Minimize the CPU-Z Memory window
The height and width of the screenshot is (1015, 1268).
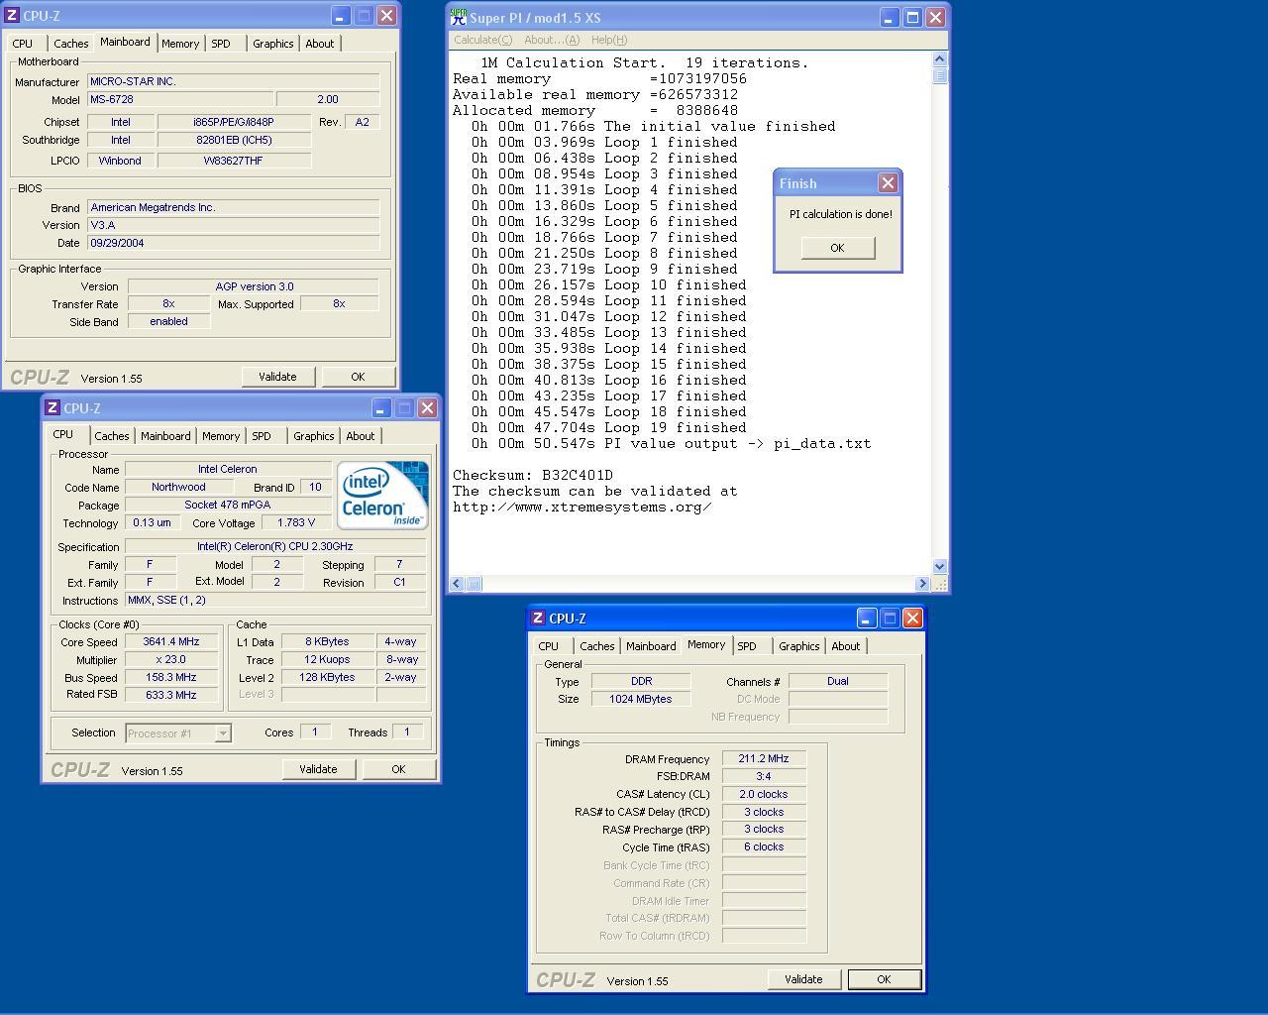tap(867, 619)
